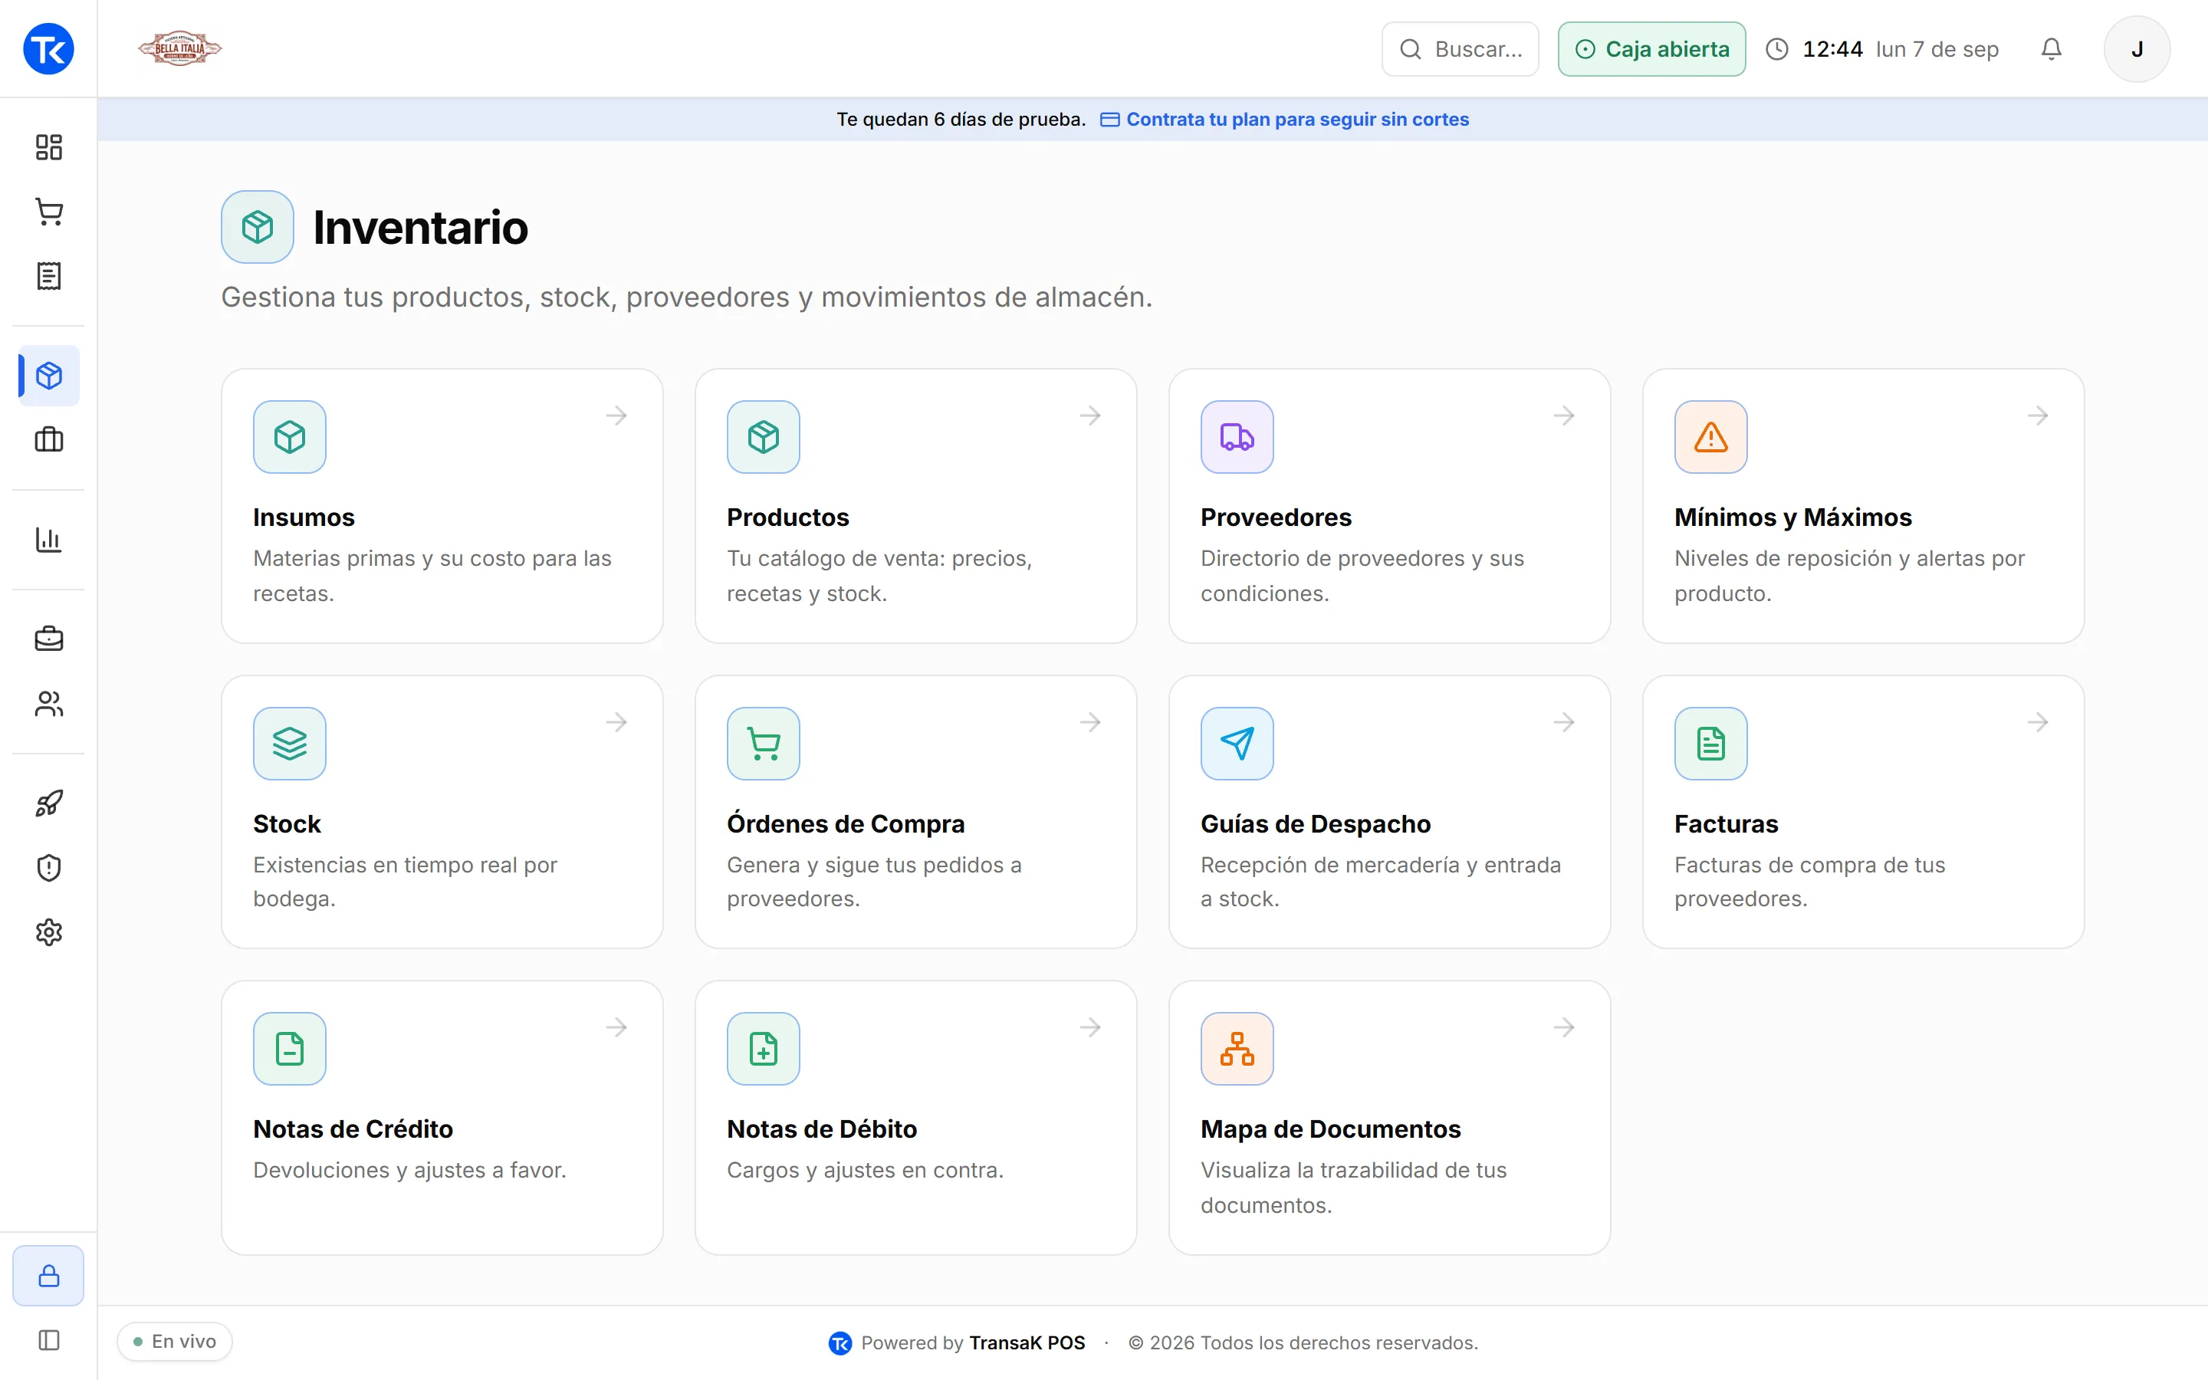Open the receipt documents icon in sidebar

(48, 276)
